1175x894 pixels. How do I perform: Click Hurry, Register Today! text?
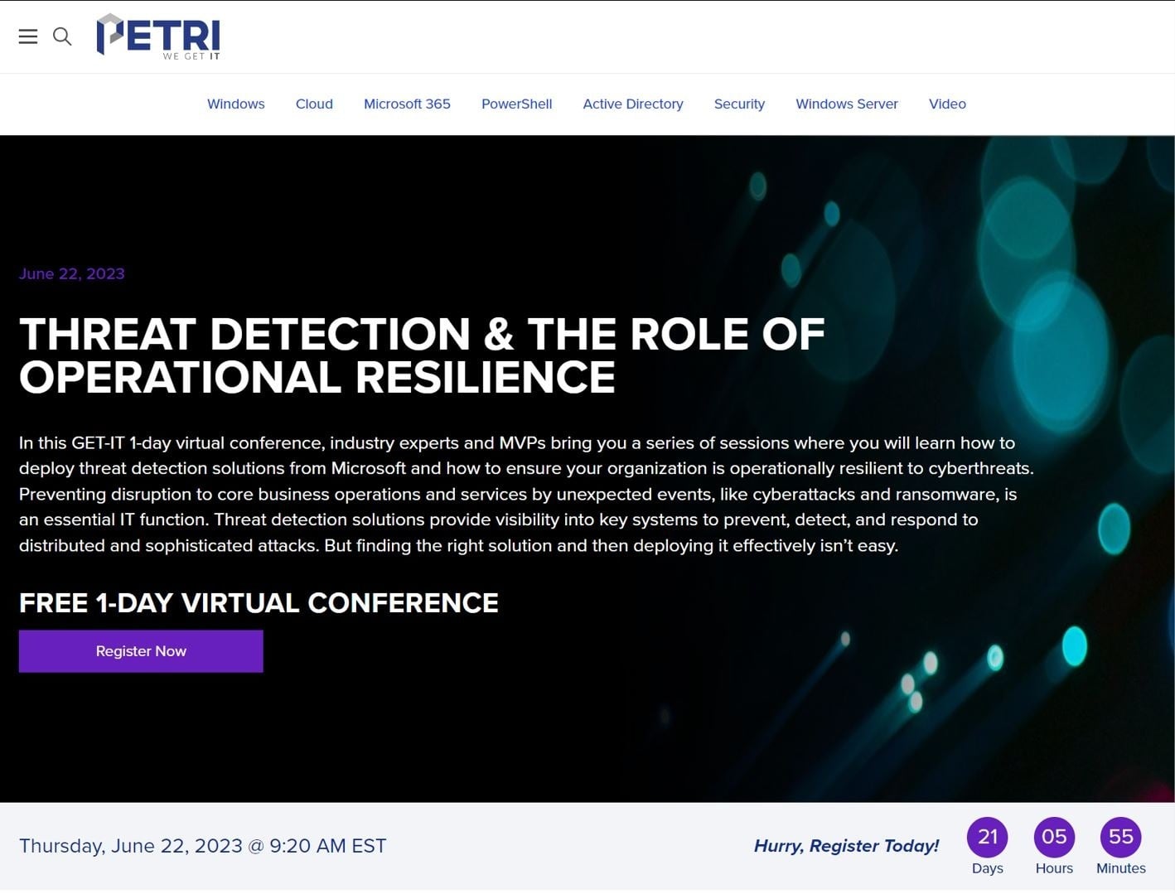[846, 846]
